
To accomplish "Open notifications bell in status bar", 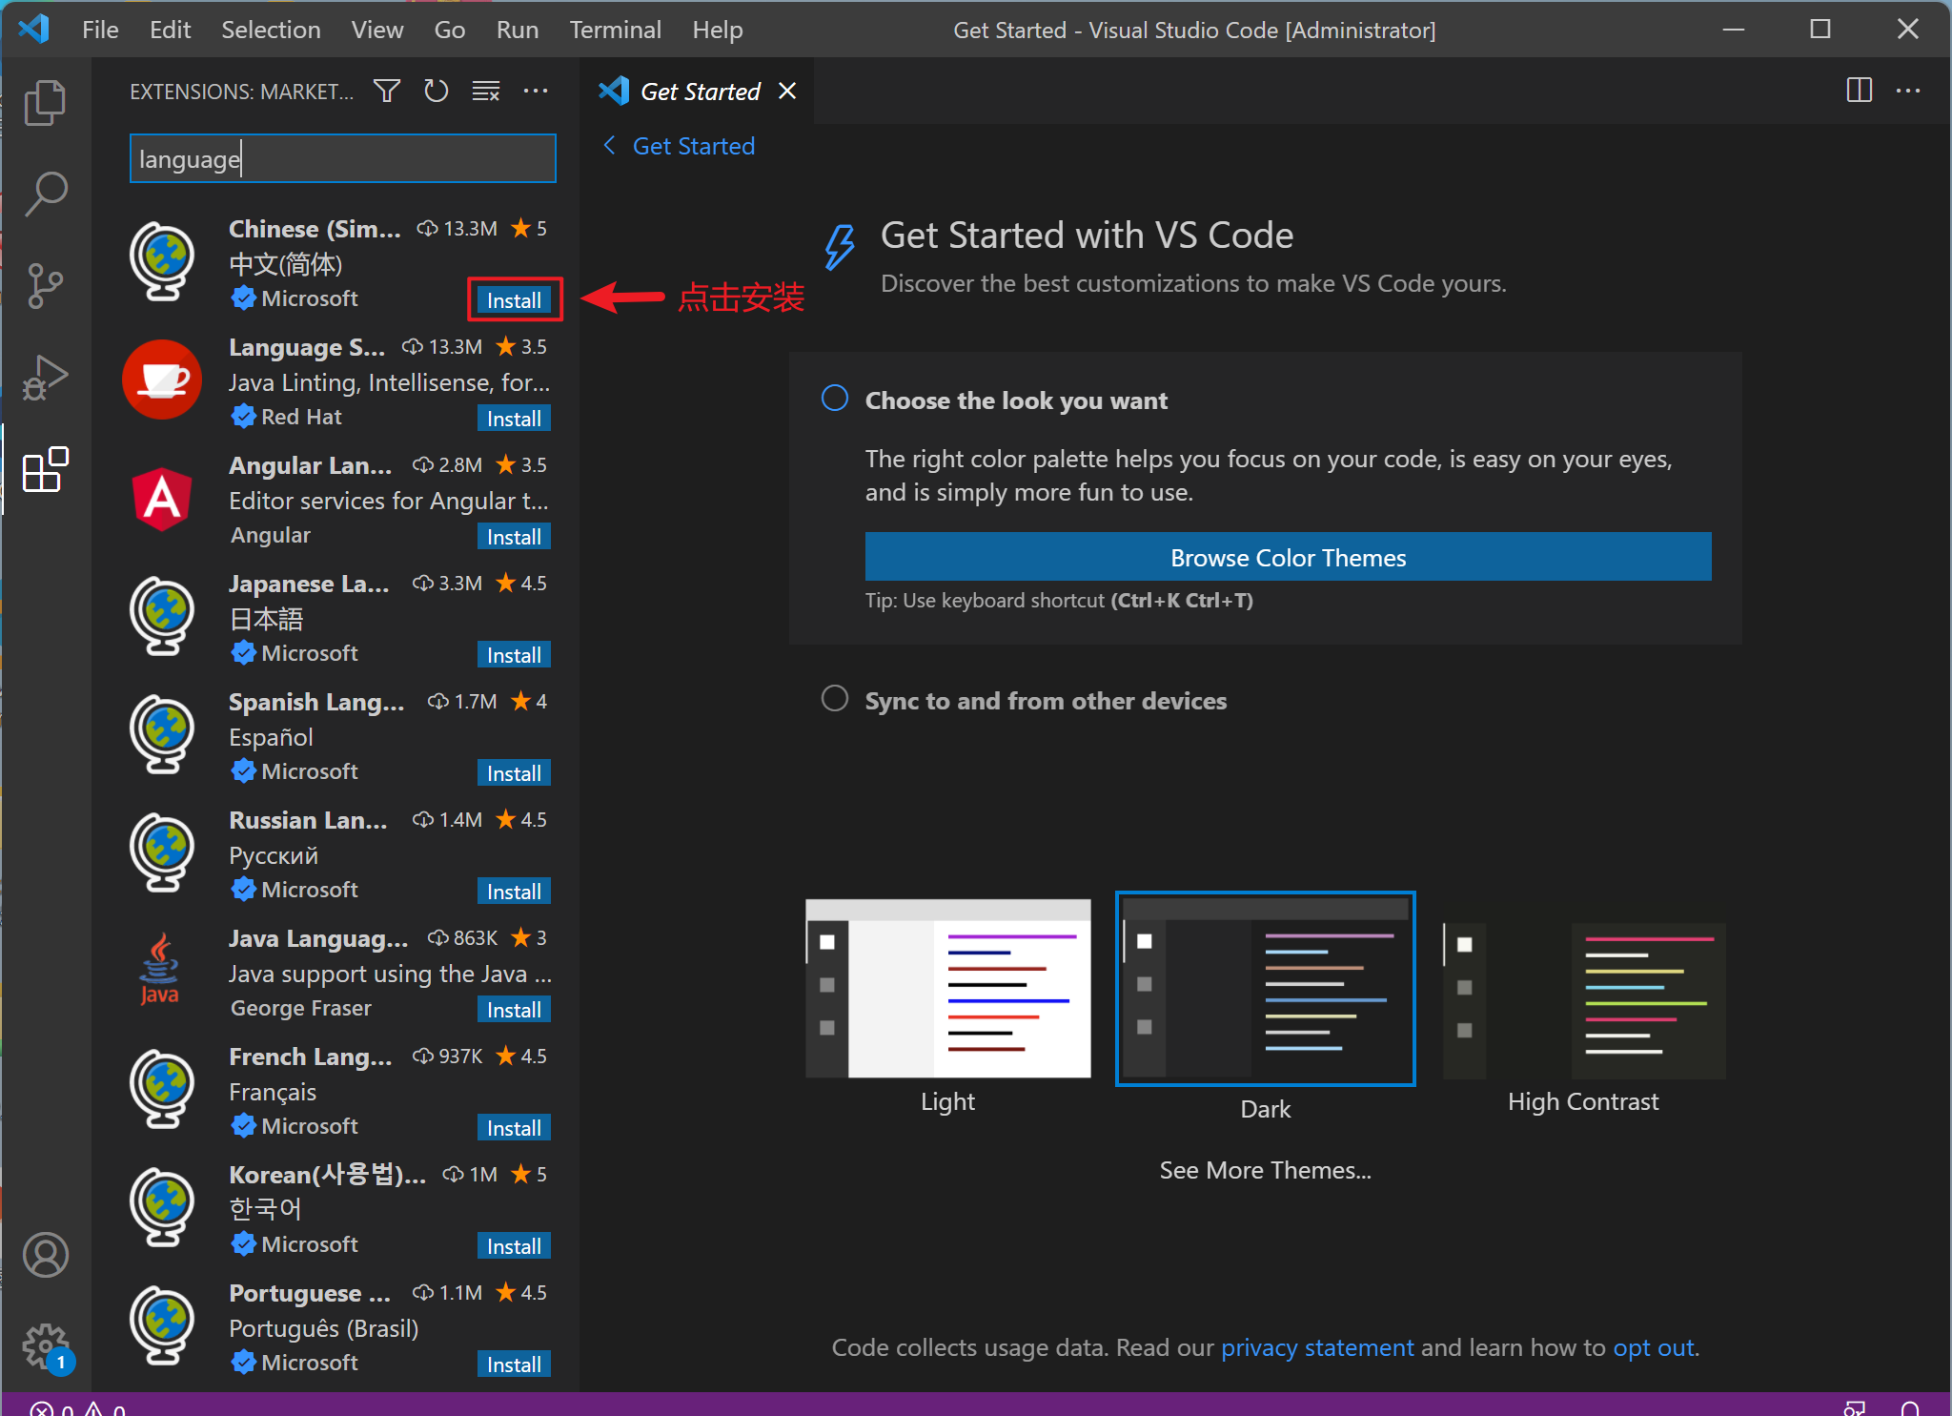I will [x=1910, y=1408].
